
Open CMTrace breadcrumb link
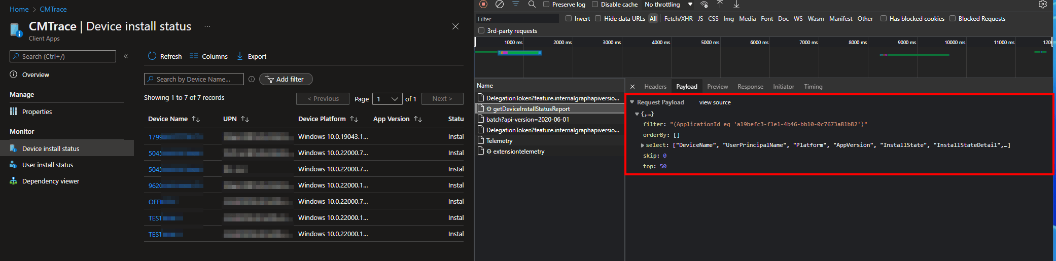[x=53, y=9]
